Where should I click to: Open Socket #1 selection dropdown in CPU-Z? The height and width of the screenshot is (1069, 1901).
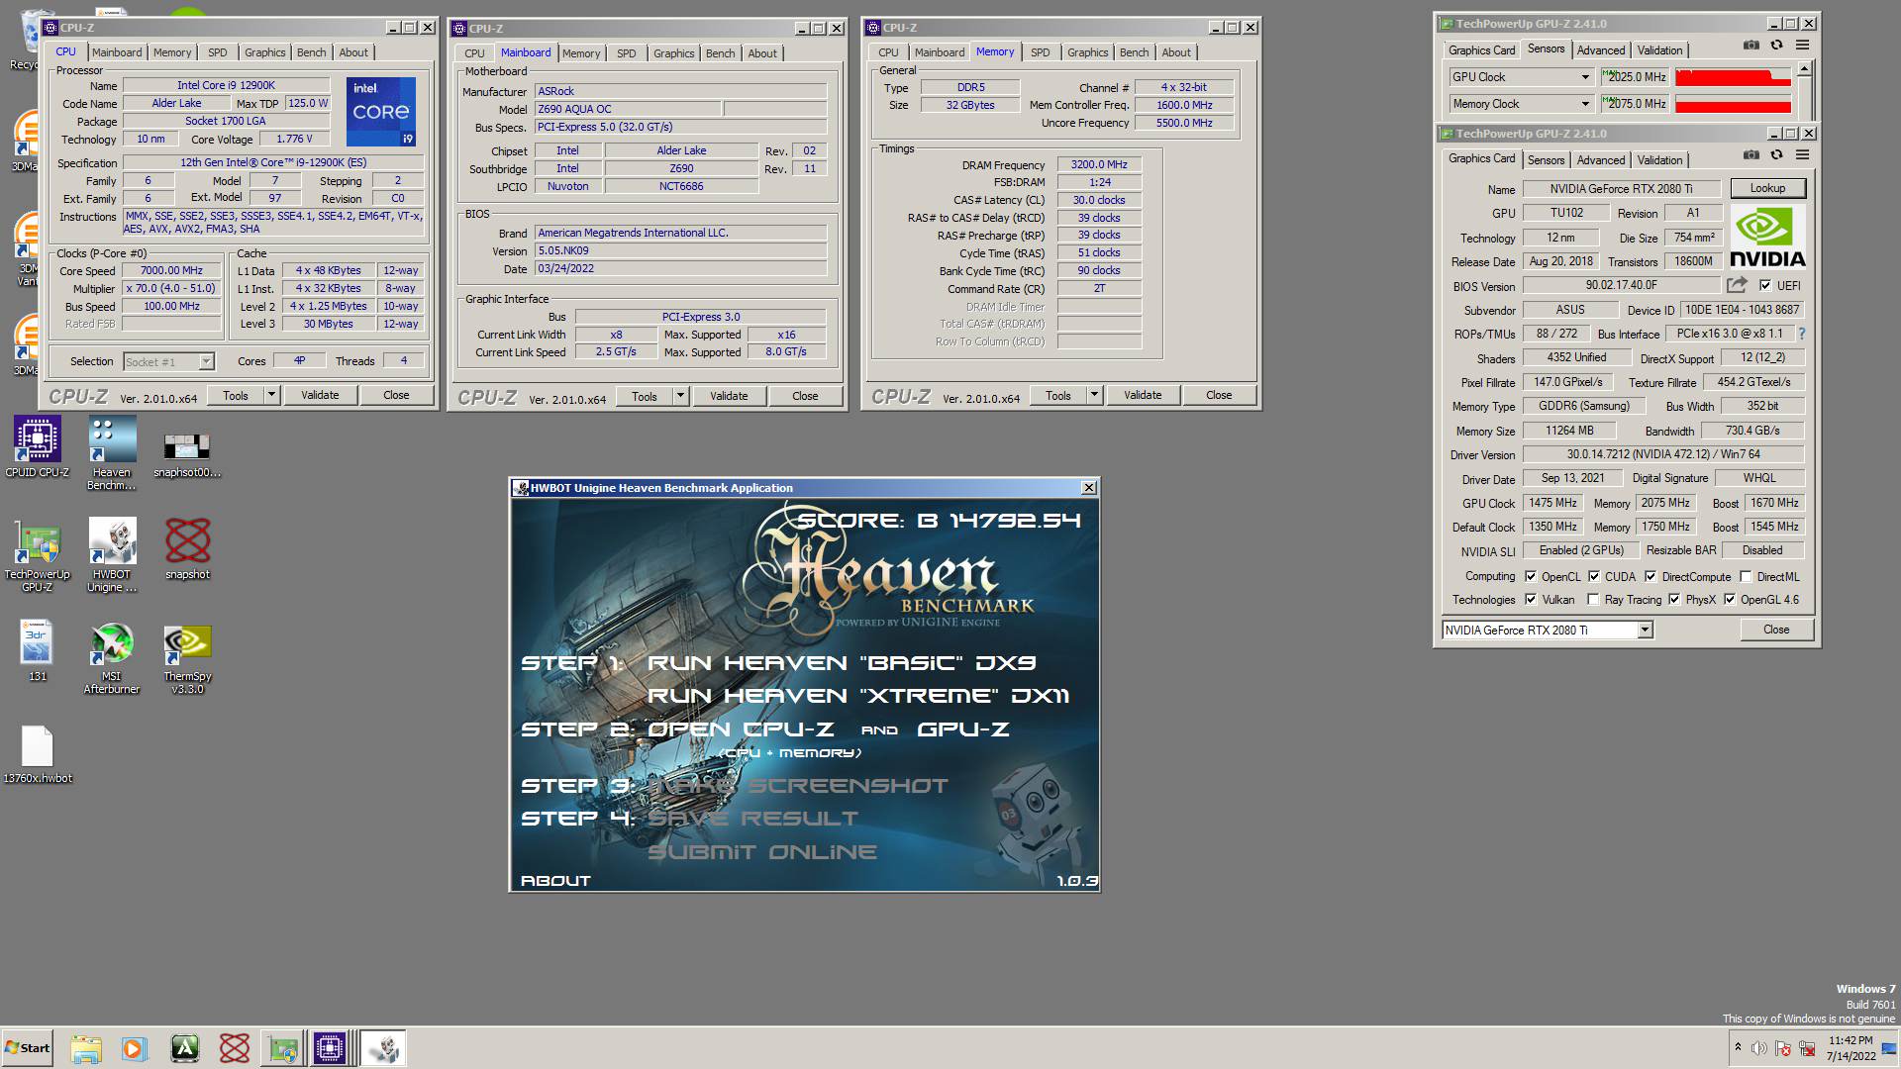(x=206, y=361)
